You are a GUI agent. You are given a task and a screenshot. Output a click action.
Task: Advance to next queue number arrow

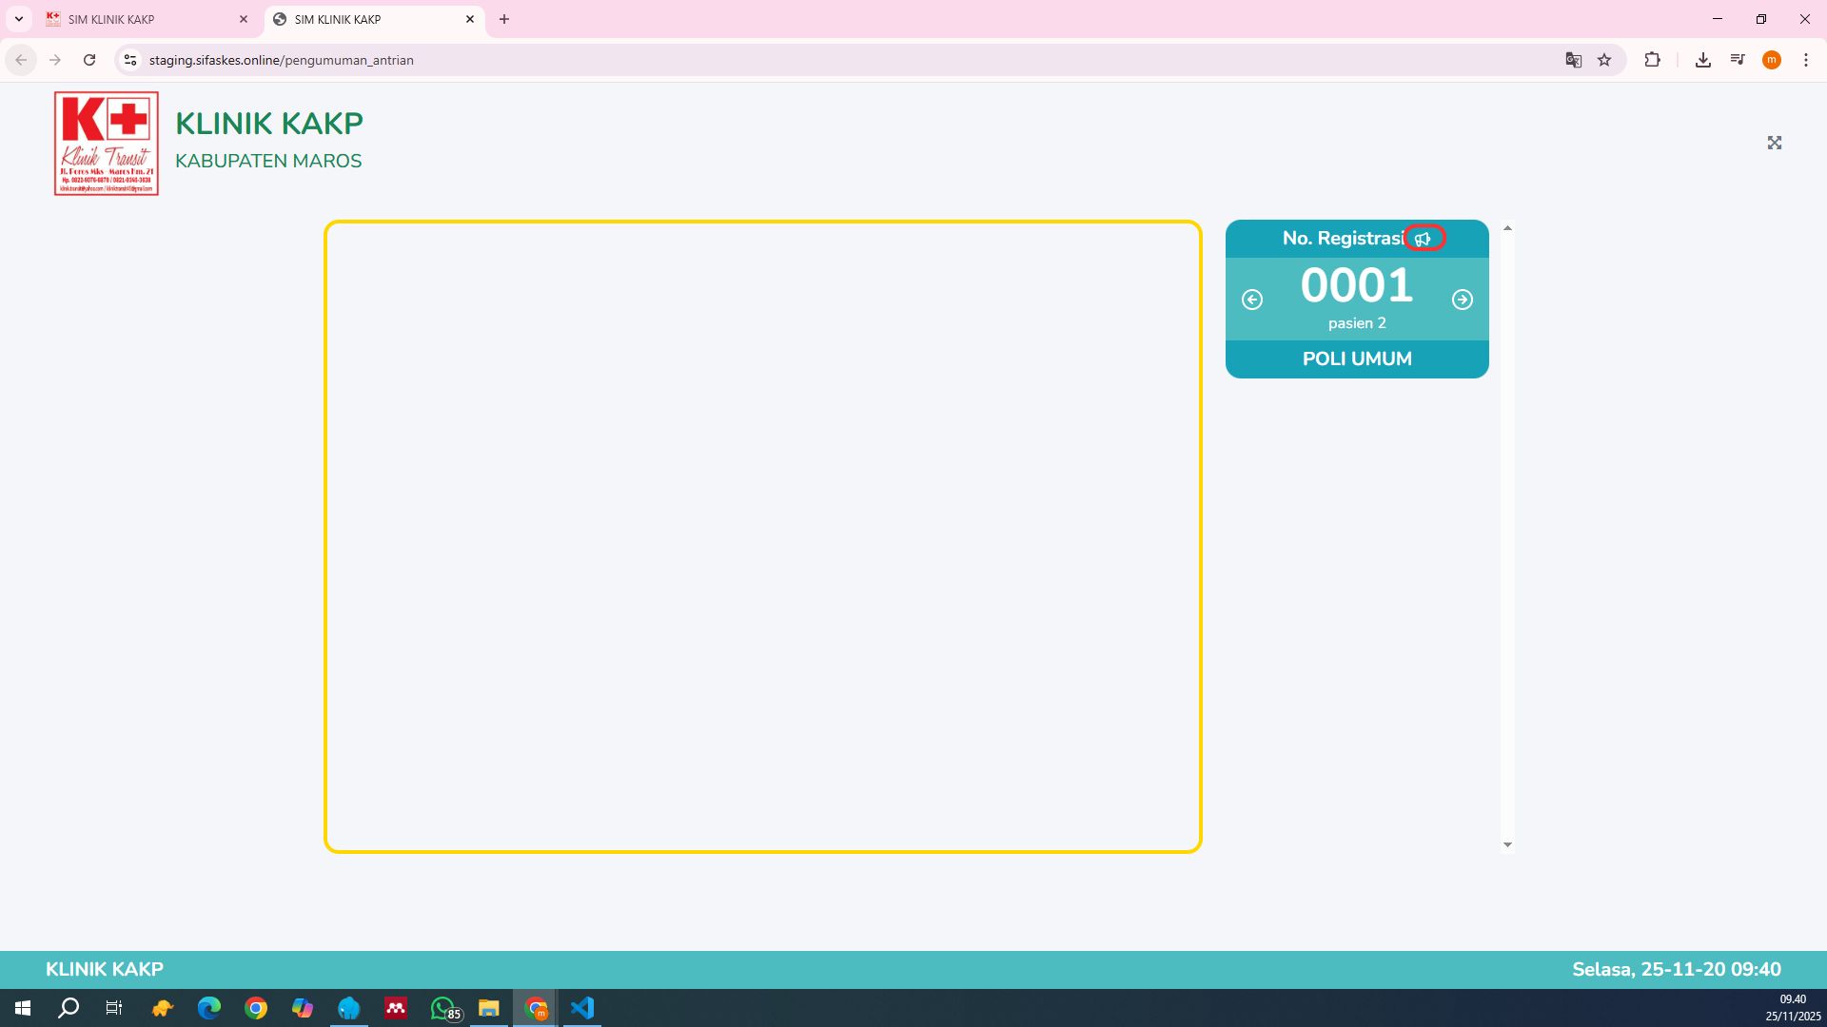tap(1463, 300)
